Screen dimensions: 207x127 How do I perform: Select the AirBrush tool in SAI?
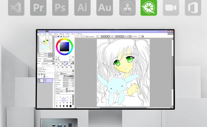tap(62, 63)
